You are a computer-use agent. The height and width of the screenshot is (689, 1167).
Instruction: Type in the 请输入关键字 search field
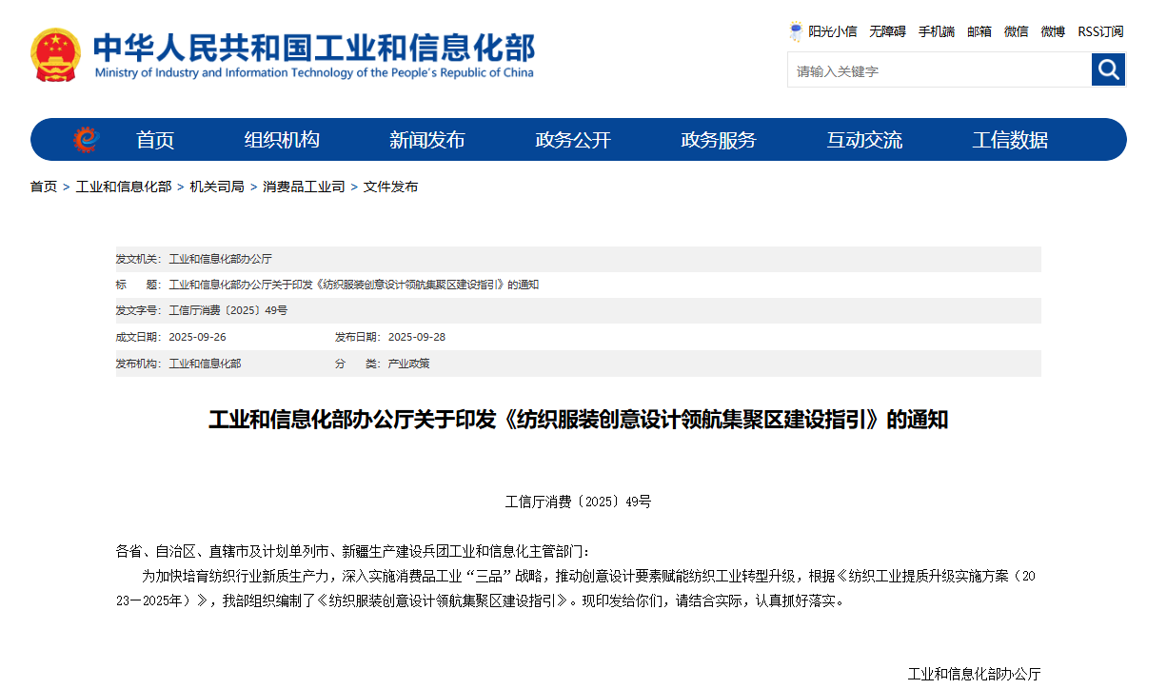[939, 70]
